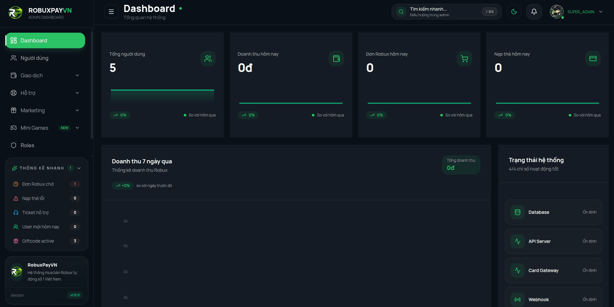
Task: Click the headset icon for Ticket hỗ trợ
Action: click(16, 213)
